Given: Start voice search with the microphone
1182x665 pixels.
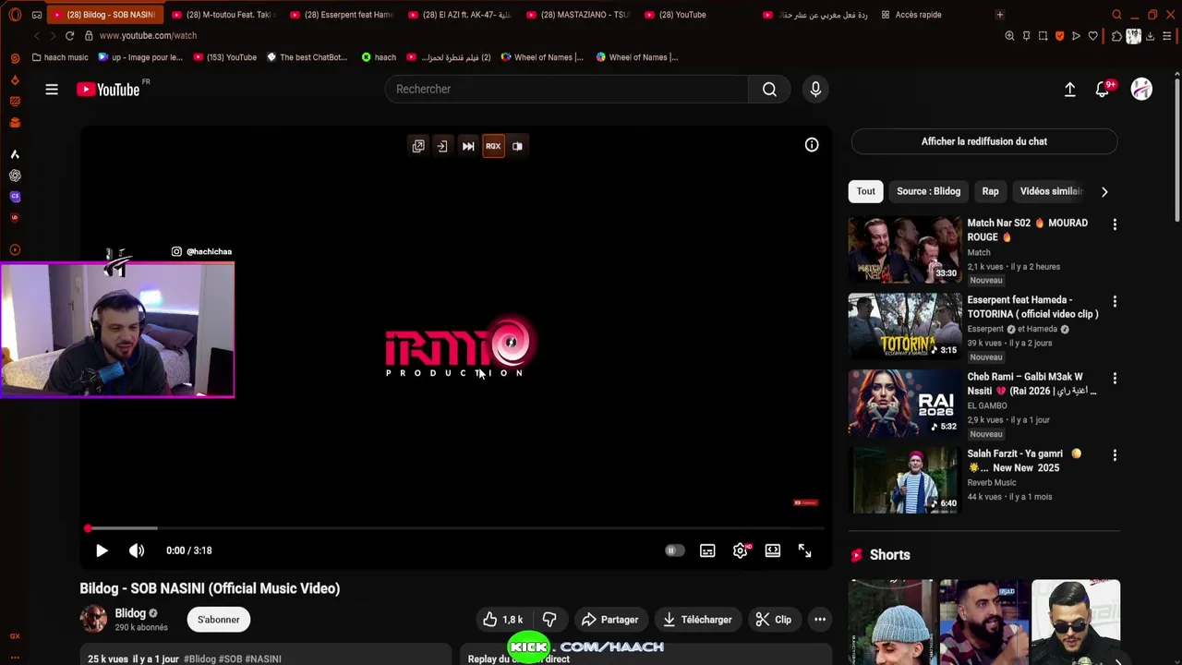Looking at the screenshot, I should [x=815, y=89].
